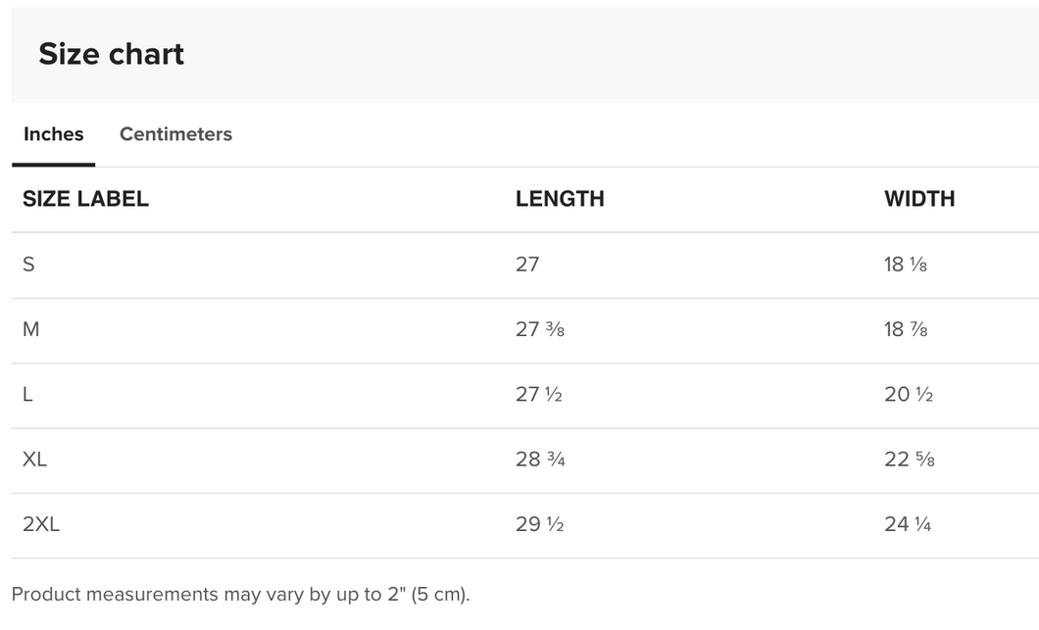Screen dimensions: 1039x630
Task: Select the 2XL size row label
Action: coord(41,524)
